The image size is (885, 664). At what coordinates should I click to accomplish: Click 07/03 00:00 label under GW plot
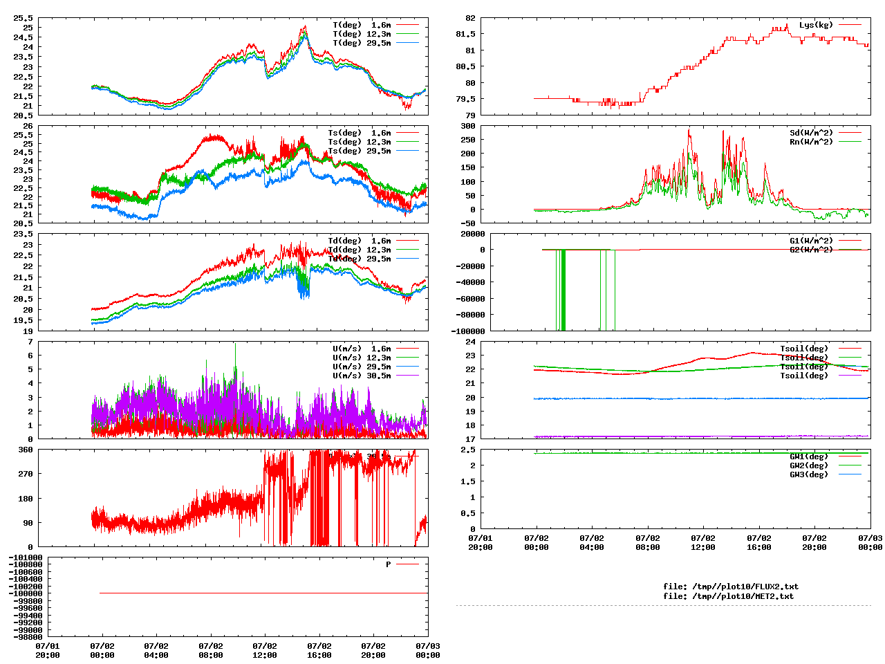point(870,542)
